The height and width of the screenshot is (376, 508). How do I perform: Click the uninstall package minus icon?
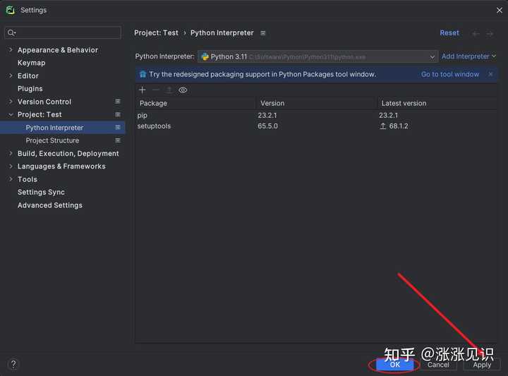(x=156, y=90)
